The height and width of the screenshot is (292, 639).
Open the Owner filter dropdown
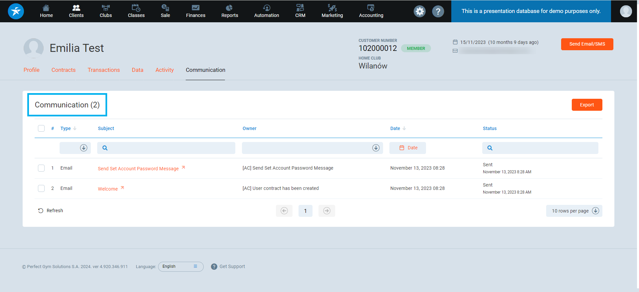(376, 148)
